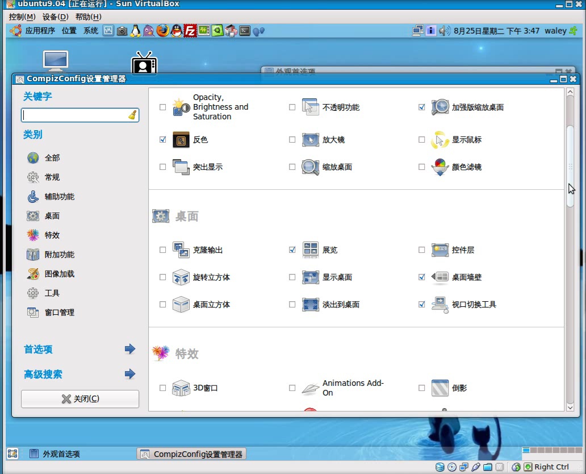Launch FileZilla from the top panel
Viewport: 586px width, 474px height.
point(190,31)
